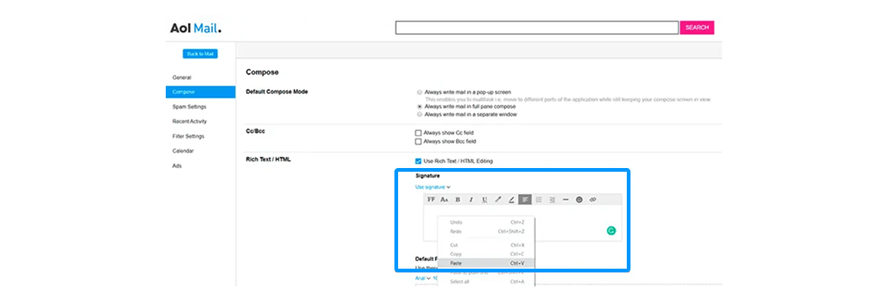Insert a horizontal line in signature
Viewport: 888px width, 302px height.
[x=565, y=200]
